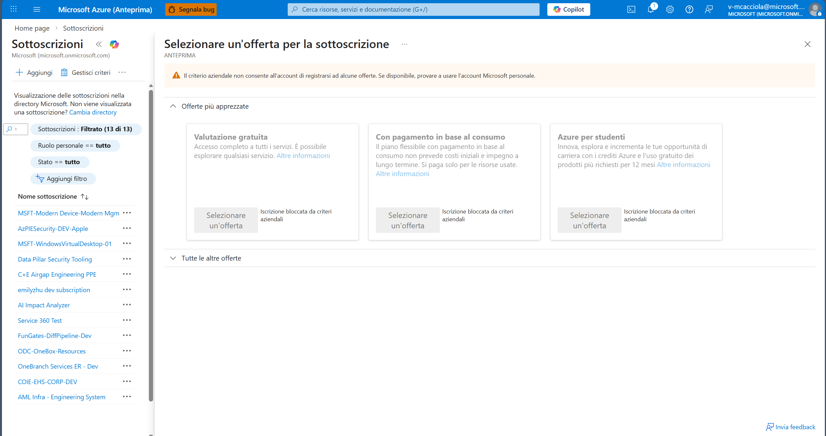
Task: Click the subscription filter search field
Action: pos(16,129)
